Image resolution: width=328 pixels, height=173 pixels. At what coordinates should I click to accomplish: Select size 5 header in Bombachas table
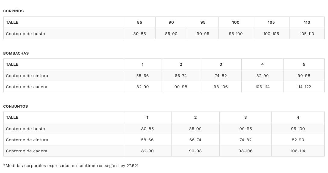pyautogui.click(x=304, y=64)
